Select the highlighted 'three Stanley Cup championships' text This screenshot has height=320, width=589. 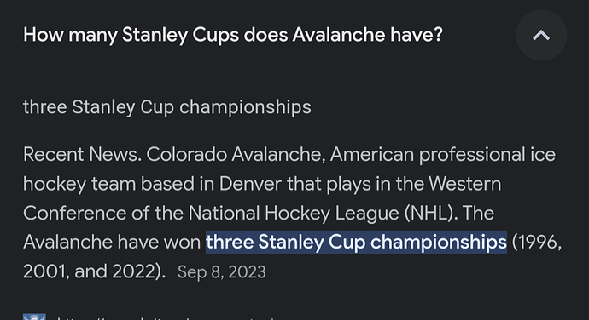[356, 242]
